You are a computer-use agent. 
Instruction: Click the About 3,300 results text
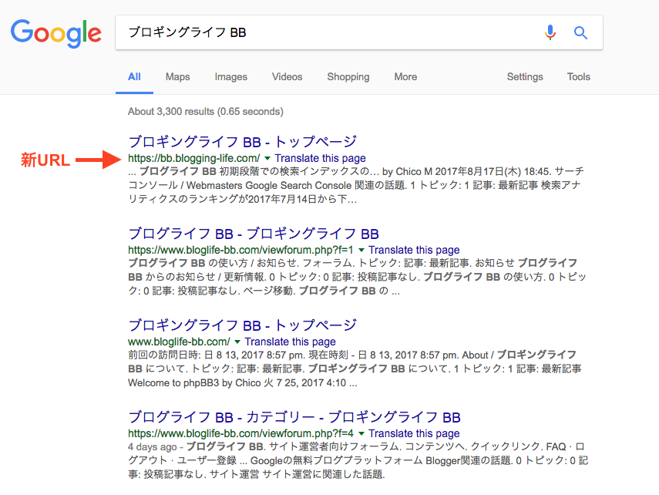[206, 112]
